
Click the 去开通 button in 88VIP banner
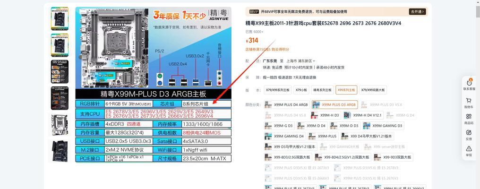(x=417, y=12)
